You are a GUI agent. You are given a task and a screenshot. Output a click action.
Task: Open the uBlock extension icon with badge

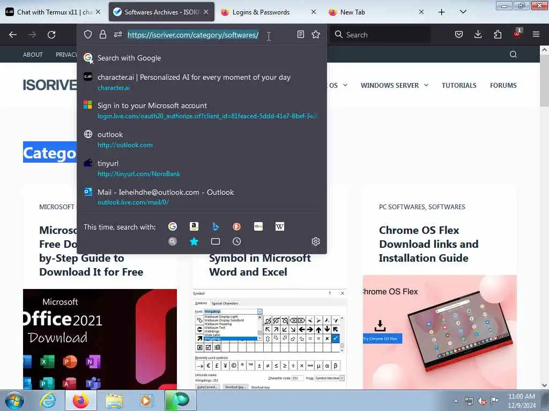click(x=517, y=34)
